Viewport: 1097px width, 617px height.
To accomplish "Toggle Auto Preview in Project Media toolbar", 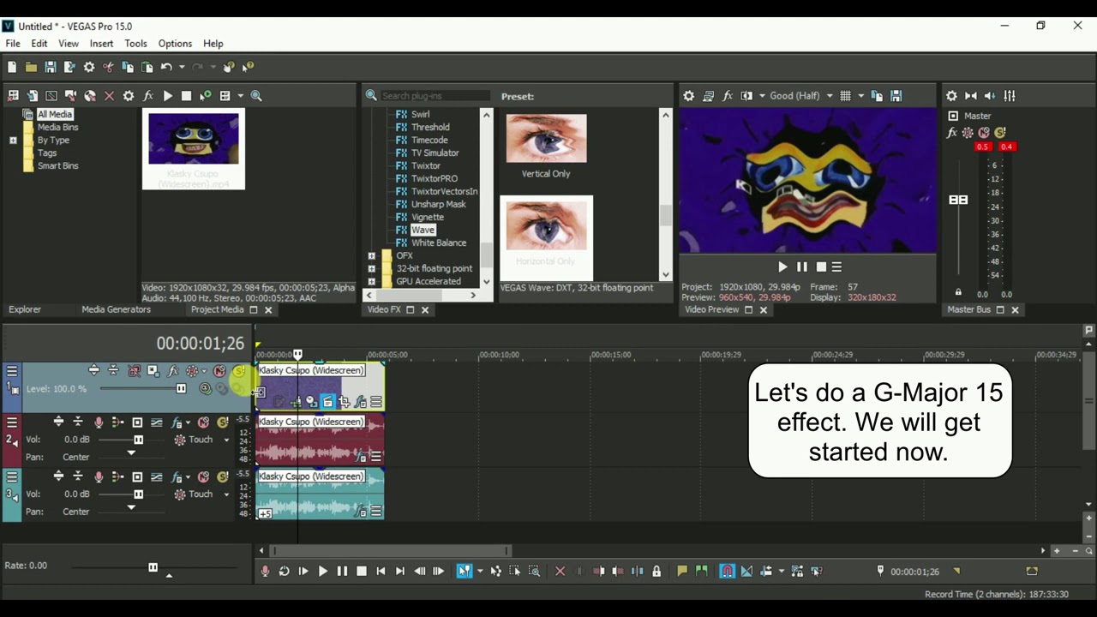I will click(205, 96).
